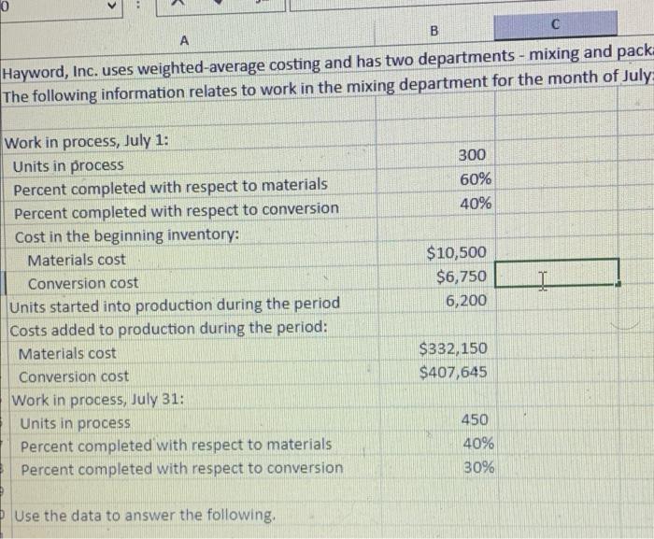Select column A header
Image resolution: width=654 pixels, height=539 pixels.
coord(184,41)
